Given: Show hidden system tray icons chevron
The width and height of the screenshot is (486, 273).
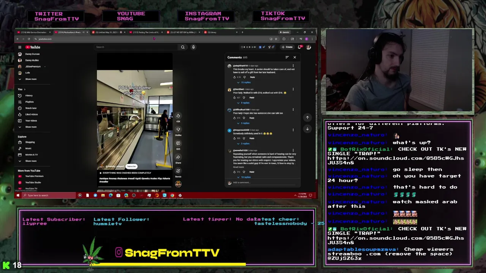Looking at the screenshot, I should click(x=295, y=195).
